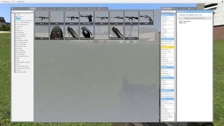Select M9K Assault Rifles category
Screen dimensions: 224x126
tap(21, 44)
